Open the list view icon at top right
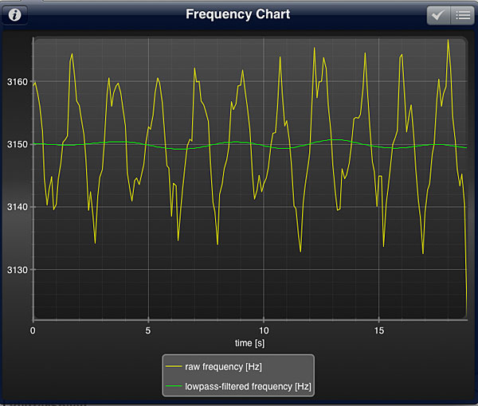This screenshot has height=406, width=478. pos(461,15)
